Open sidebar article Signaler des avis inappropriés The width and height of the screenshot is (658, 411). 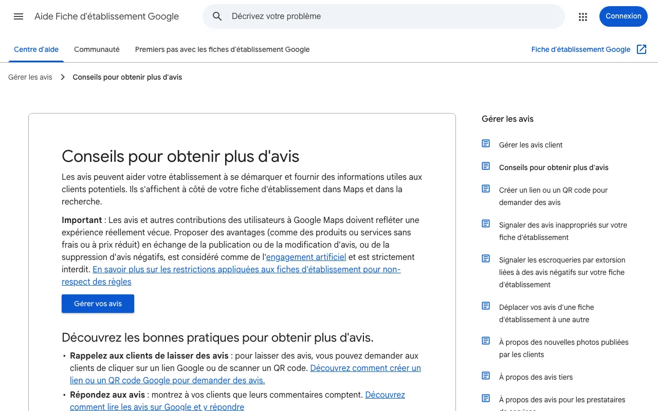click(563, 231)
